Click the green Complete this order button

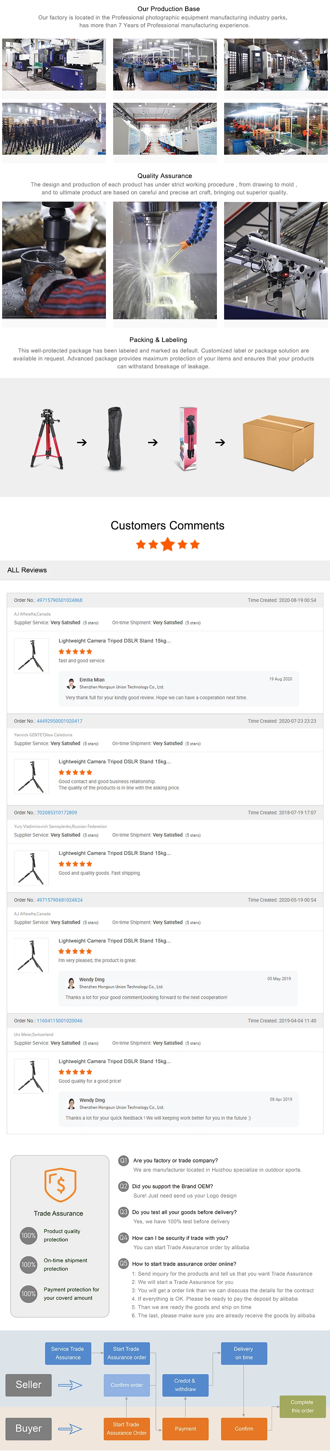(302, 1406)
